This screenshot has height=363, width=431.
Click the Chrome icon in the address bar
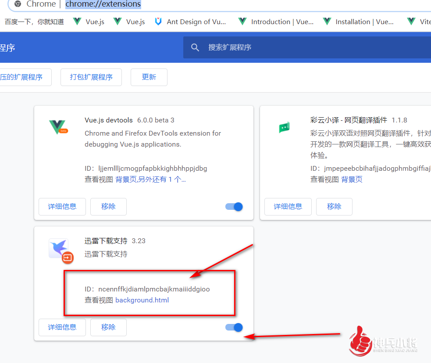[x=18, y=4]
